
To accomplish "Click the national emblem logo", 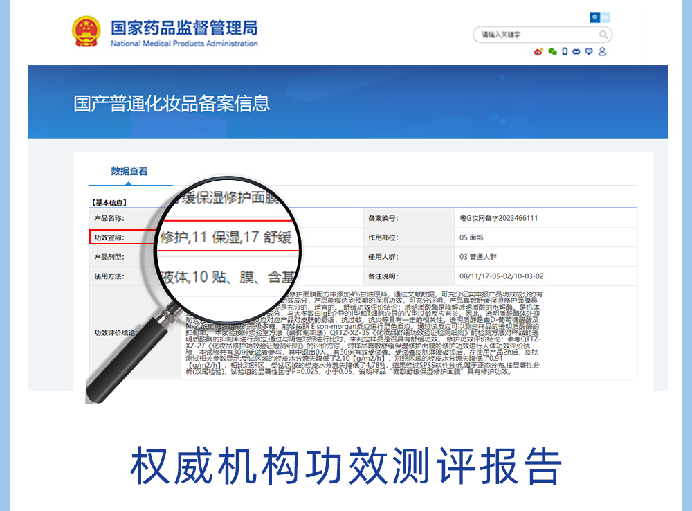I will (x=86, y=32).
